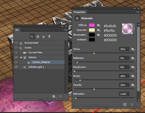Click the Reflection value field
The width and height of the screenshot is (145, 113).
click(x=124, y=58)
